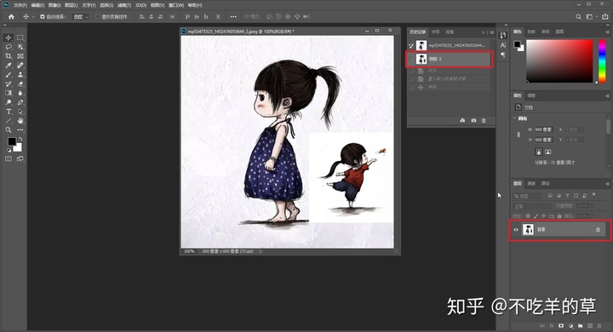Open the search icon at the top right
Viewport: 613px width, 332px height.
(578, 16)
